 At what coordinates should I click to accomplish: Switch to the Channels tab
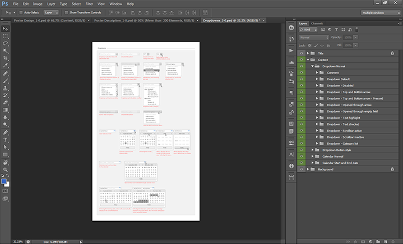click(x=317, y=24)
